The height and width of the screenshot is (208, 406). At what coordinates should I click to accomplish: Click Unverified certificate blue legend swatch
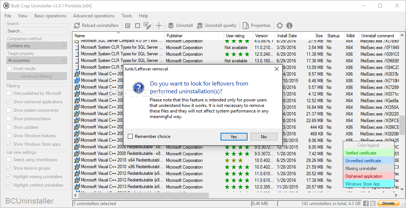tap(369, 161)
